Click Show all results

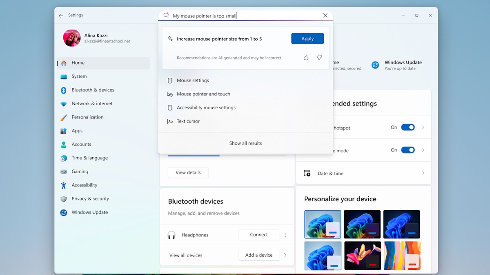[x=245, y=143]
